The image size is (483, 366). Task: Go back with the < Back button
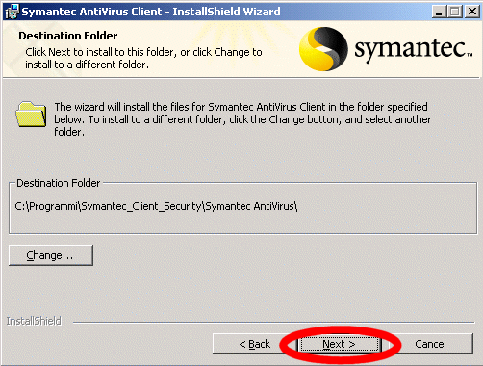254,344
